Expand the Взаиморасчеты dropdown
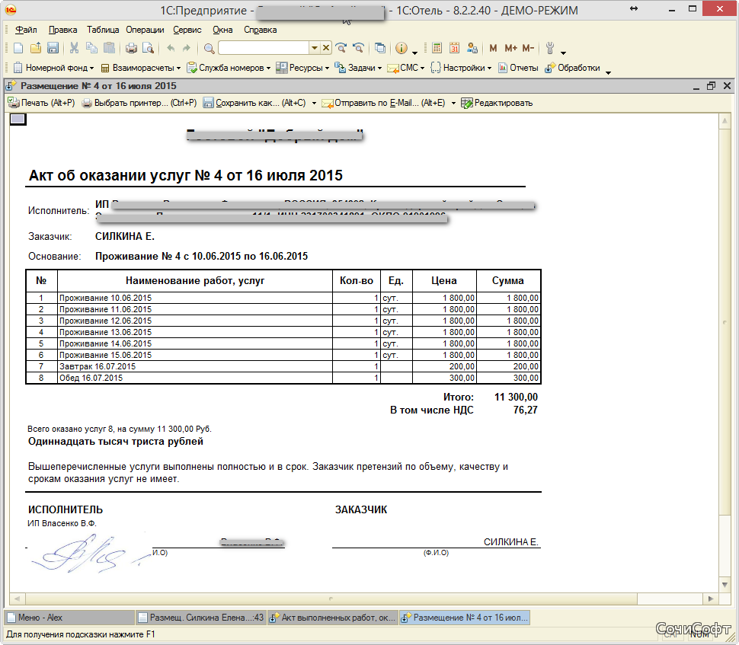This screenshot has width=739, height=645. click(178, 69)
